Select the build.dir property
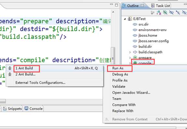 145,47
